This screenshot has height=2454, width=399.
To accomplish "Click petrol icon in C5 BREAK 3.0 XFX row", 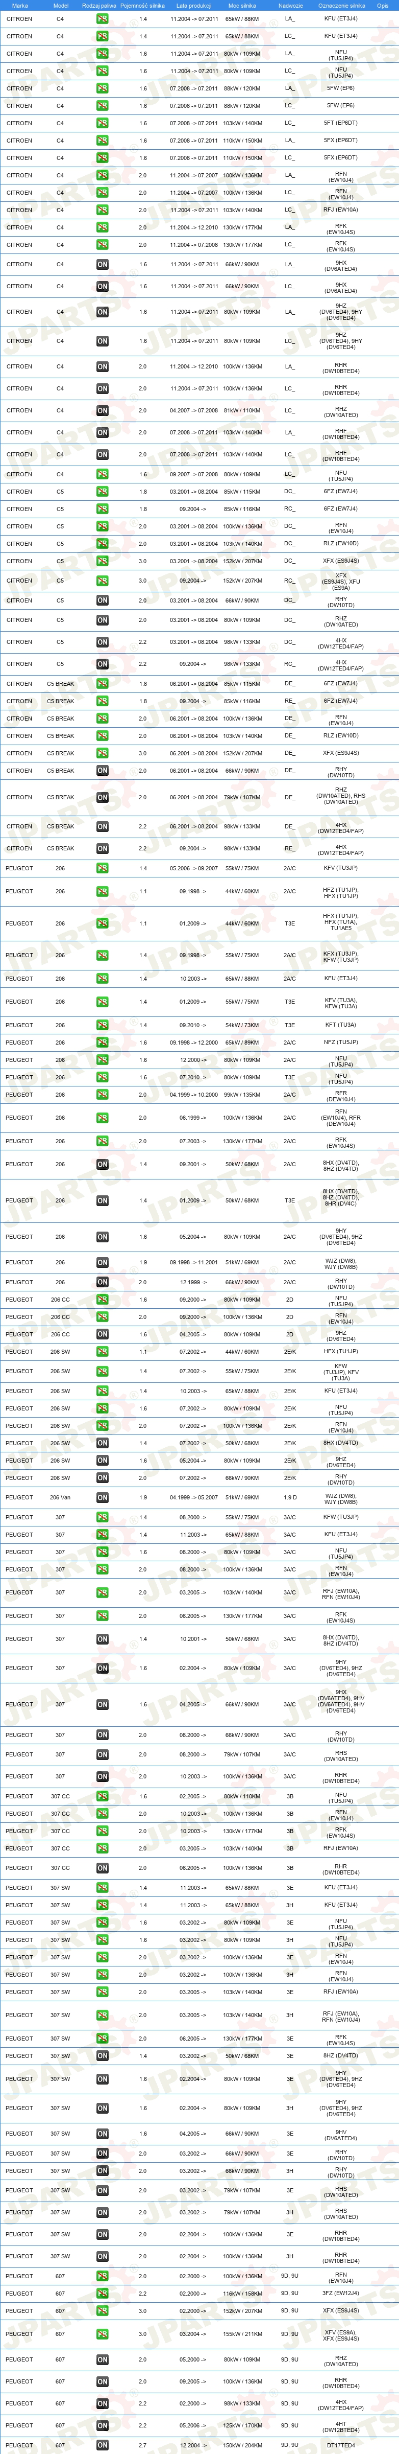I will [x=102, y=754].
